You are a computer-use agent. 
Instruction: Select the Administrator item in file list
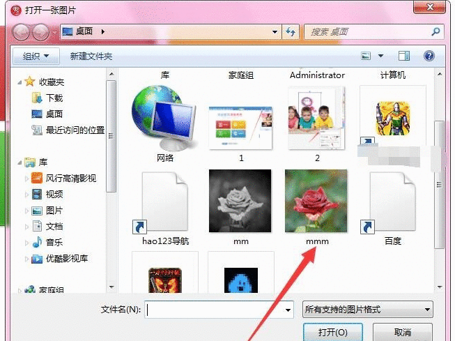(317, 75)
